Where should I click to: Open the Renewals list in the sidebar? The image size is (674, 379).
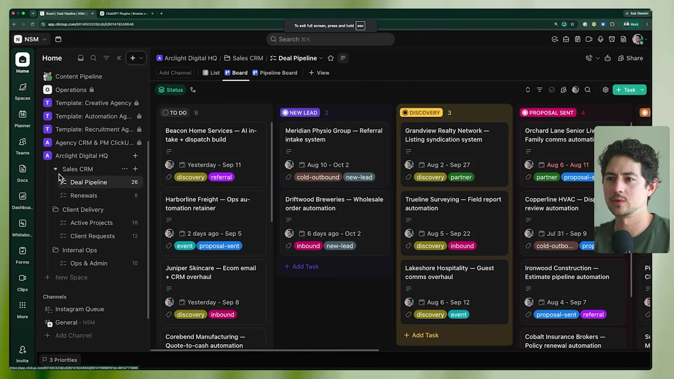pos(84,195)
